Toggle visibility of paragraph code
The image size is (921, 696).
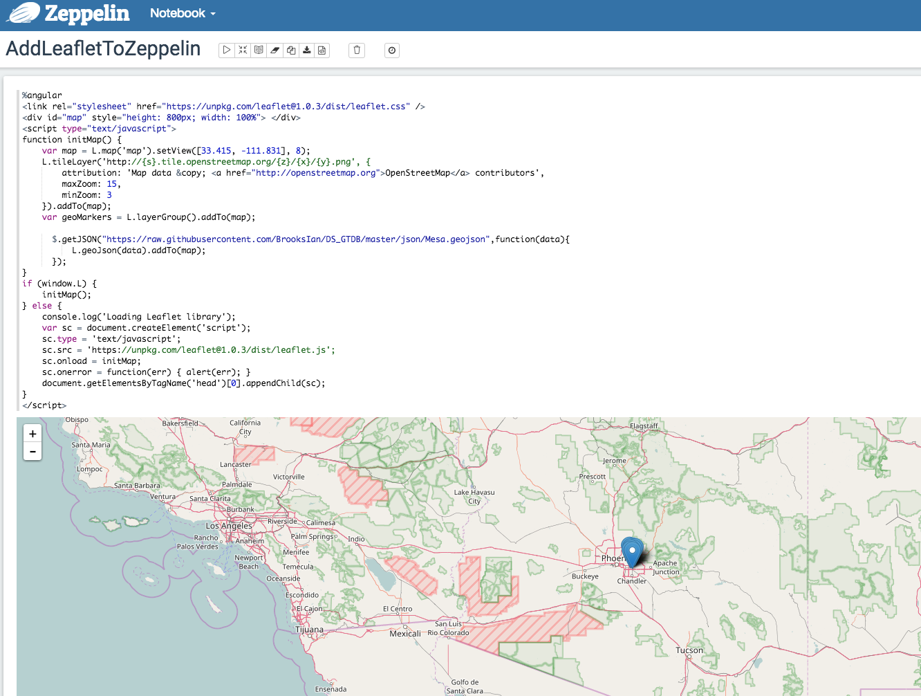coord(243,50)
